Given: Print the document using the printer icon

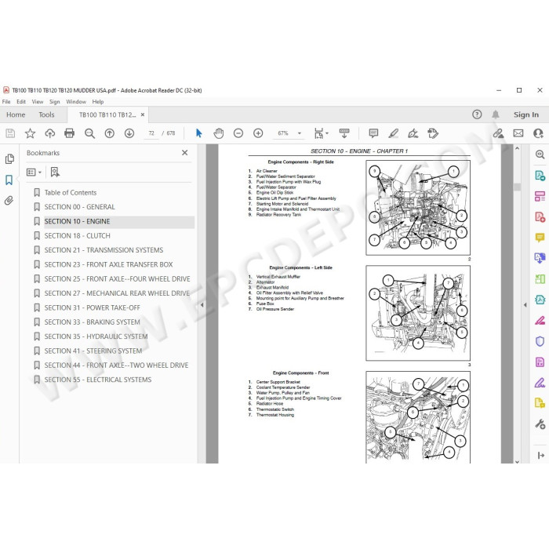Looking at the screenshot, I should 69,133.
